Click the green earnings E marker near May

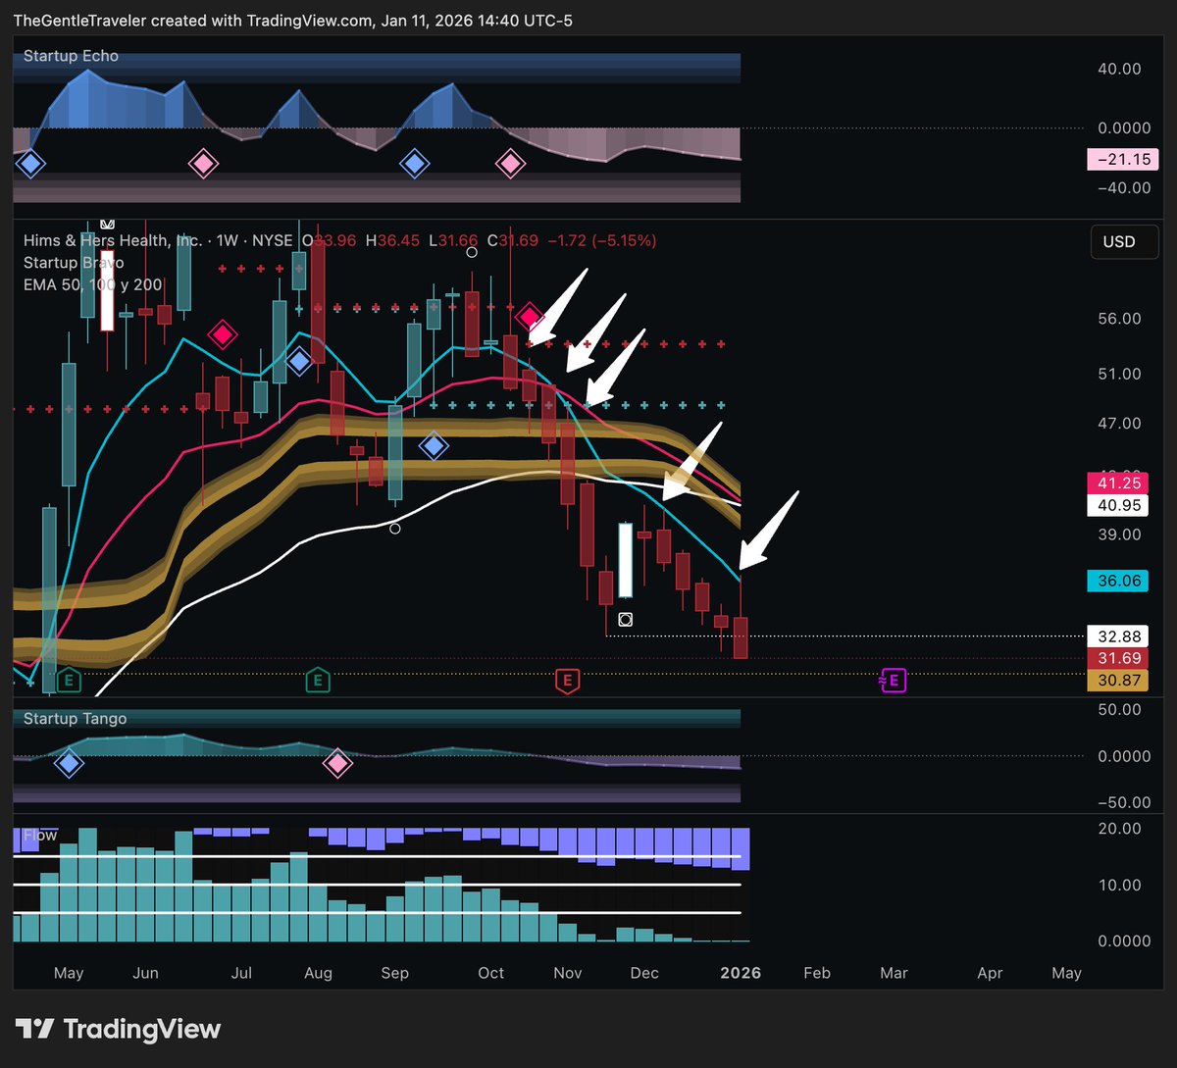(68, 679)
